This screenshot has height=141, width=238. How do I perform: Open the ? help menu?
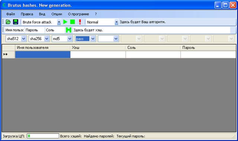point(96,14)
